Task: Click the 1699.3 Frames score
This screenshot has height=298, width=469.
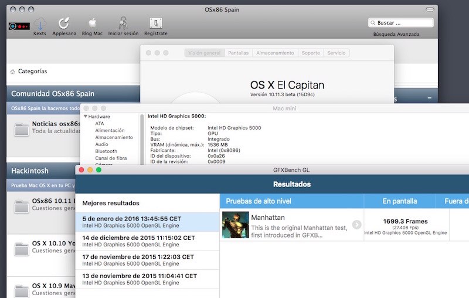Action: (x=405, y=221)
